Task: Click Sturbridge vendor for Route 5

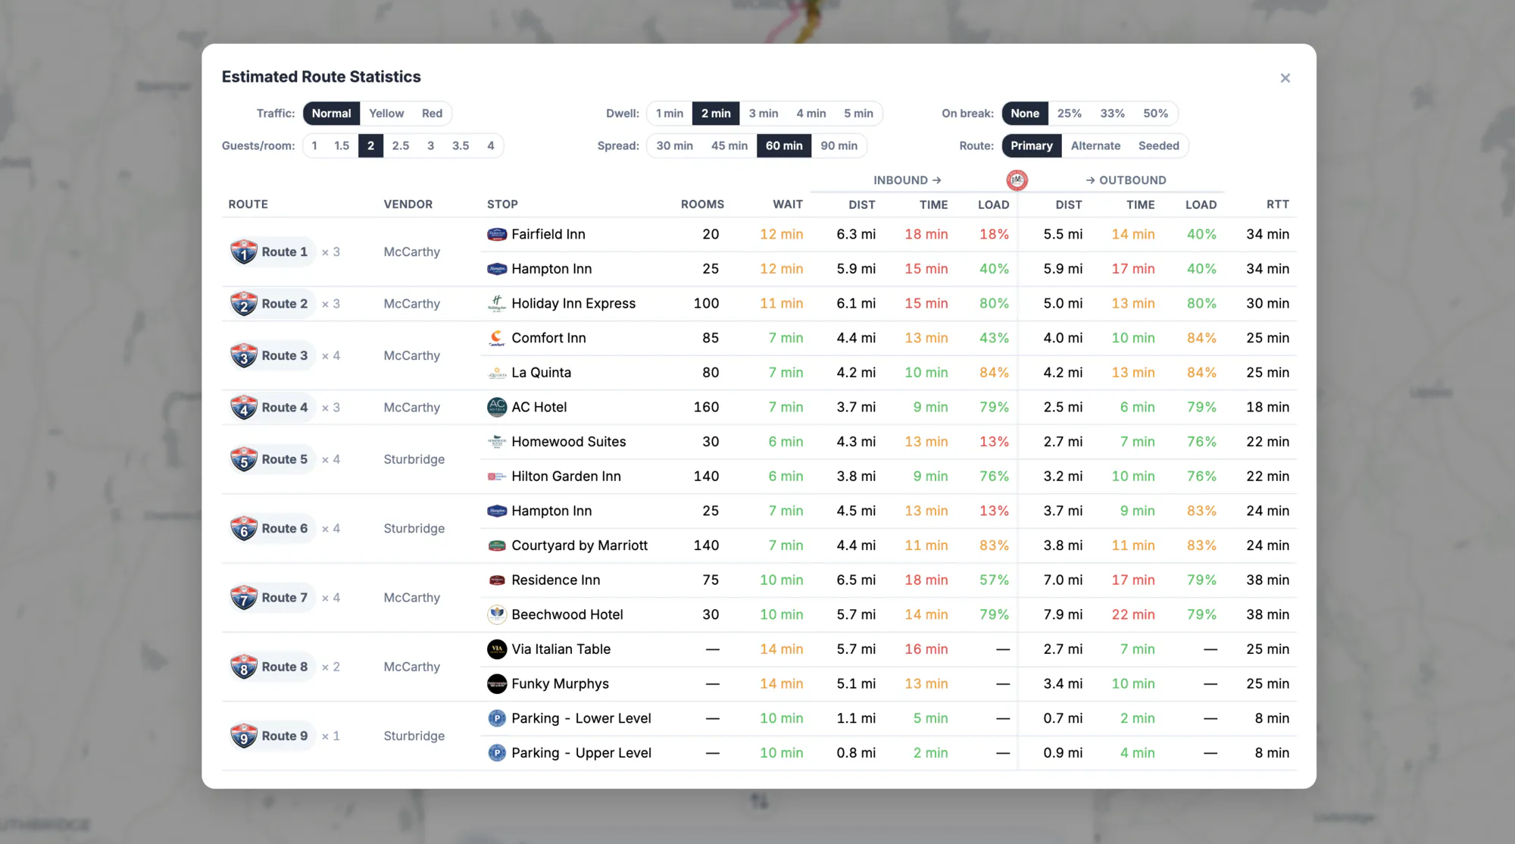Action: click(x=414, y=459)
